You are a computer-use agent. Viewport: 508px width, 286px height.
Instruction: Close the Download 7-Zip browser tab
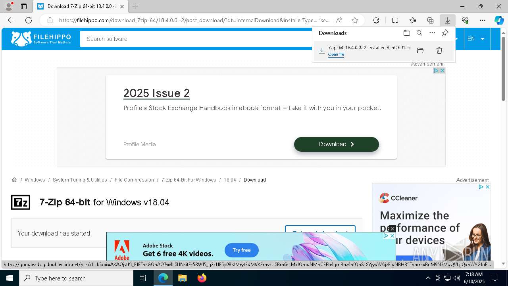[122, 6]
